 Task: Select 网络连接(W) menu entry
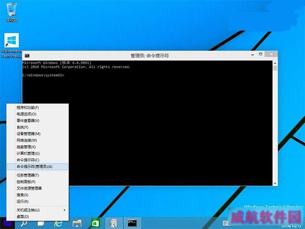[38, 140]
